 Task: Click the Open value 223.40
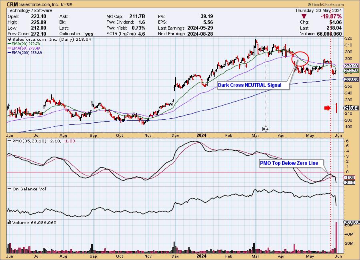[38, 16]
